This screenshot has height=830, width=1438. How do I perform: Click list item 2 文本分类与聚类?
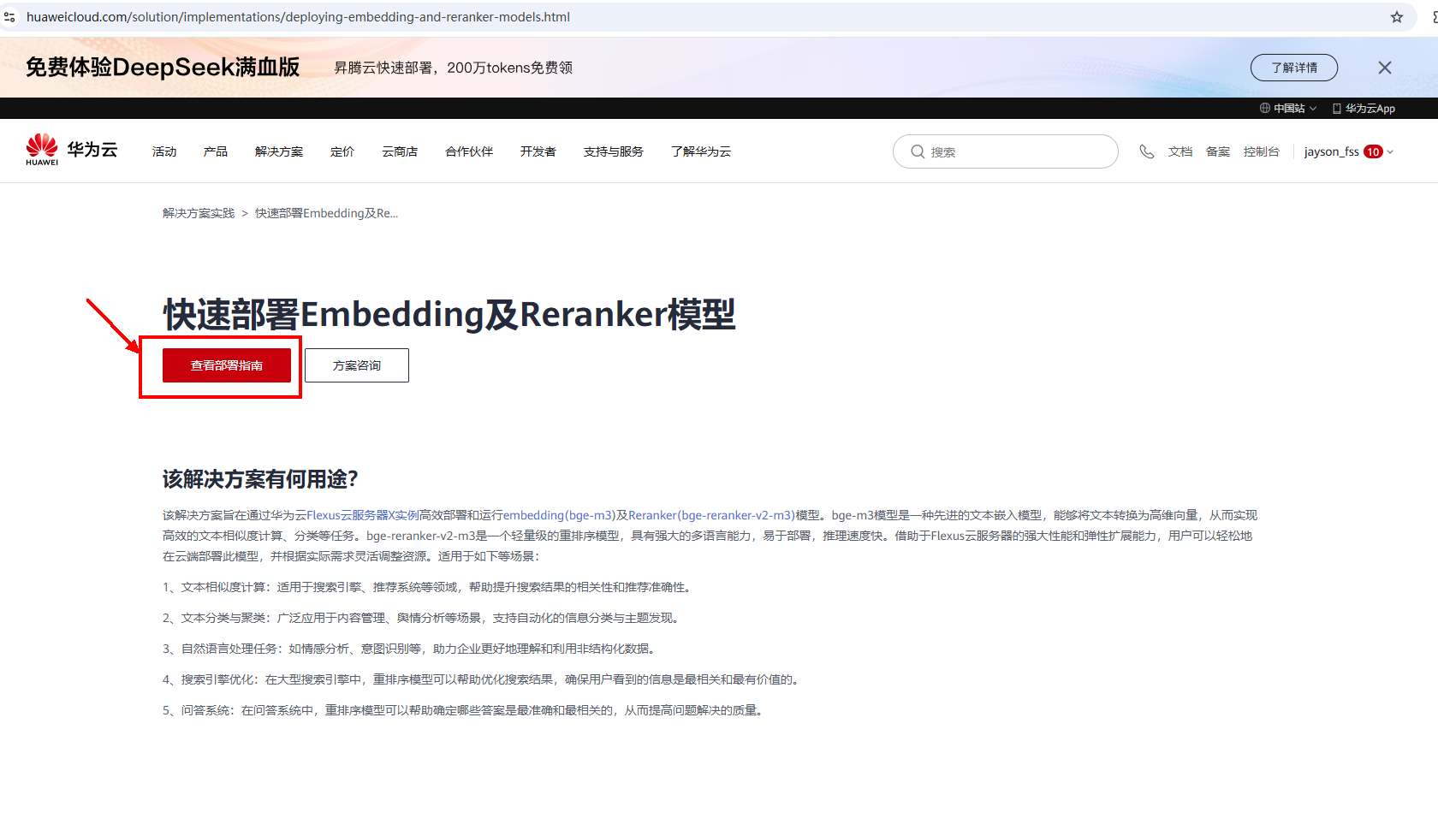click(x=422, y=618)
